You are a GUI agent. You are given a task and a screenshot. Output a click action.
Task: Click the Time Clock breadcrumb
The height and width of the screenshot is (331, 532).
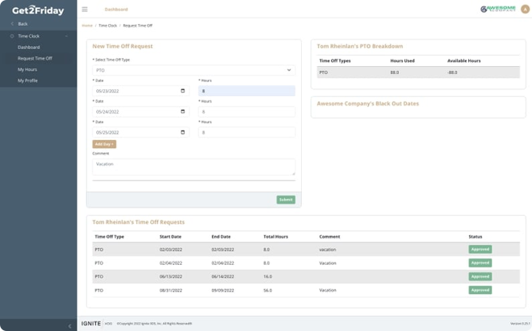pos(107,26)
